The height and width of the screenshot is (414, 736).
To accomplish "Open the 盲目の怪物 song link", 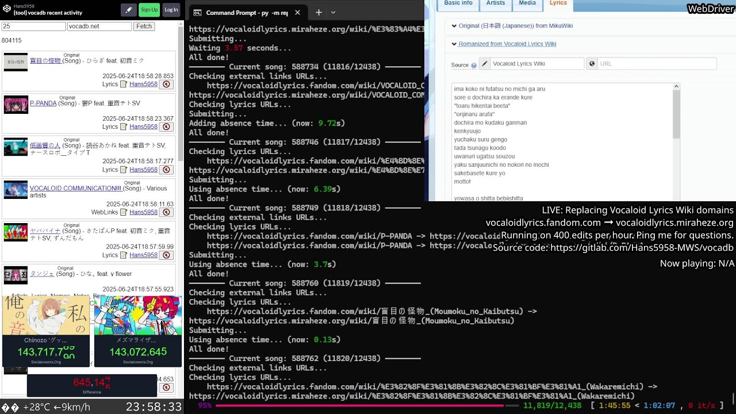I will 45,61.
